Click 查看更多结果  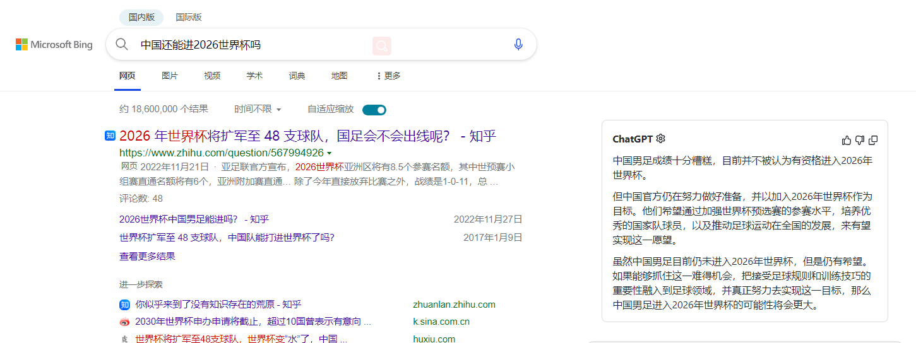tap(147, 256)
